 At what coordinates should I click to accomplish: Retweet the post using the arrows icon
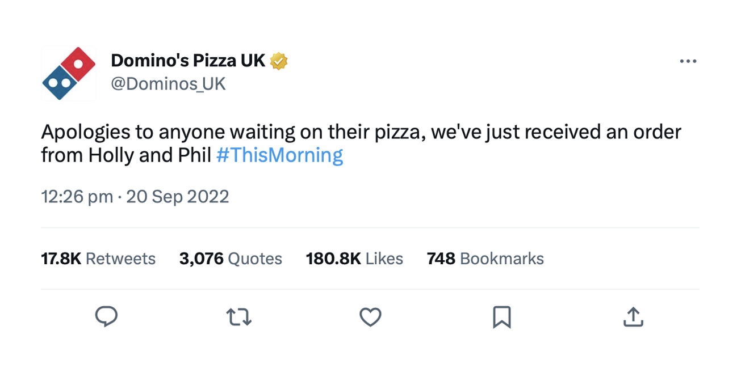pos(238,317)
